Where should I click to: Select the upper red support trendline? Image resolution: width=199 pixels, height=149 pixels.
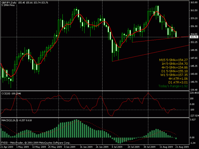[x=160, y=39]
